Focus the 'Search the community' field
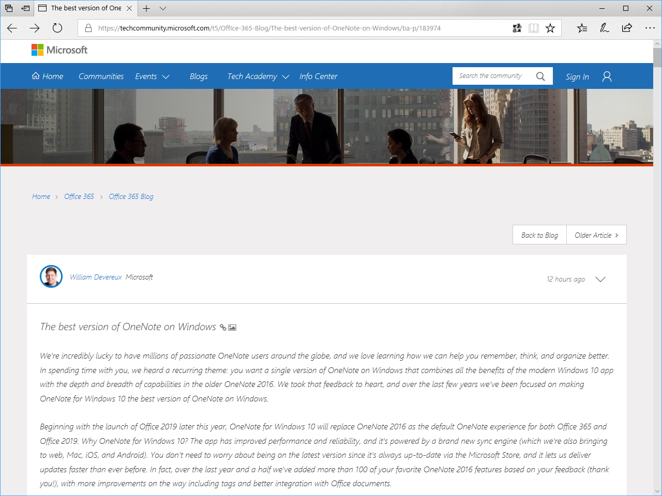 click(492, 76)
